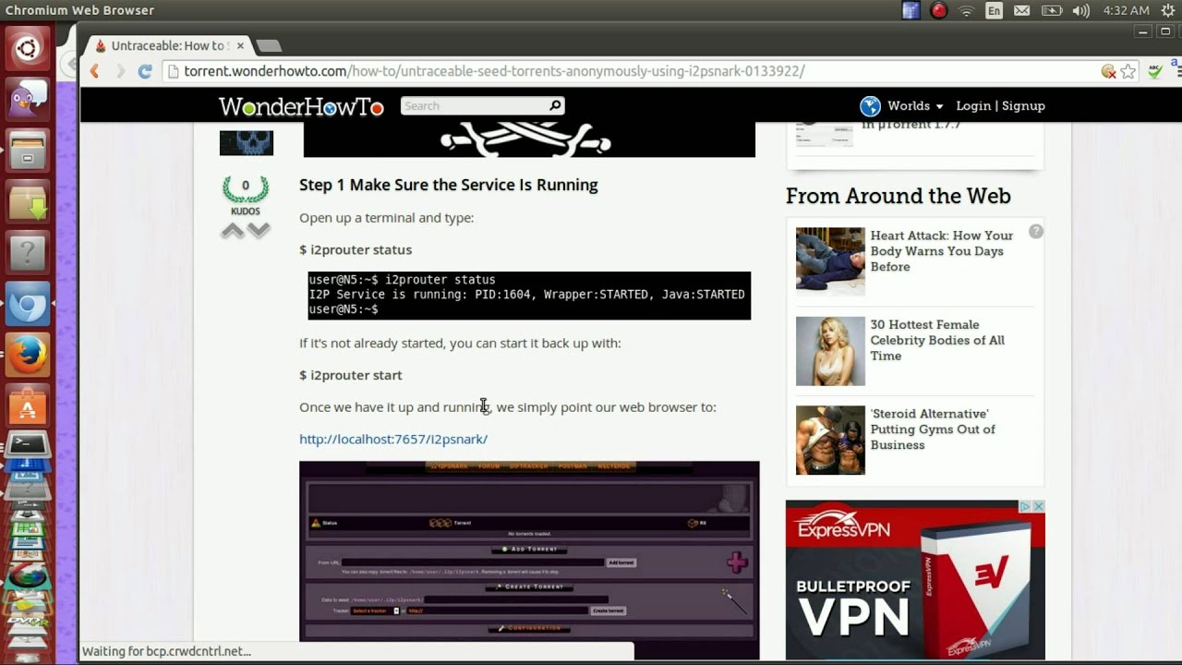The height and width of the screenshot is (665, 1182).
Task: Click the search magnifier icon
Action: pos(555,105)
